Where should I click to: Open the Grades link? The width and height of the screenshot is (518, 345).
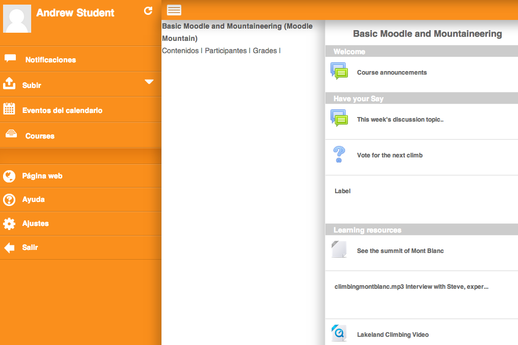[265, 51]
